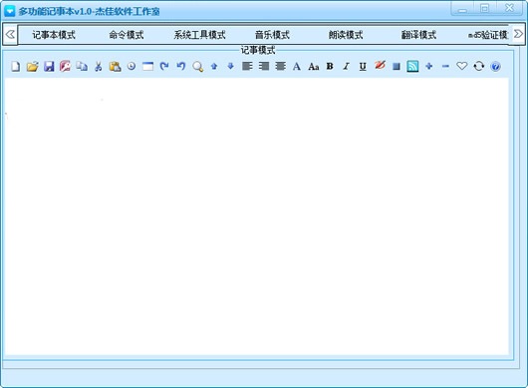Click the blue minus icon

445,66
